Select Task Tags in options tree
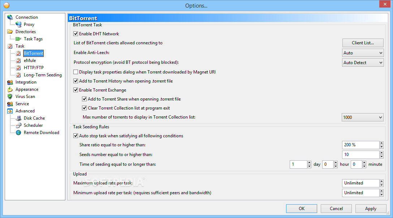The width and height of the screenshot is (393, 218). (33, 39)
